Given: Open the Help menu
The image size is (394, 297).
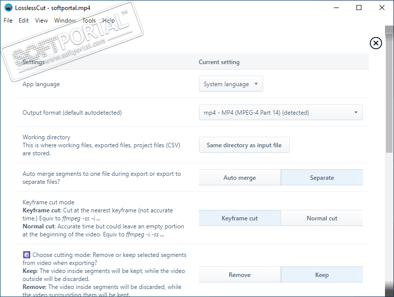Looking at the screenshot, I should tap(109, 21).
